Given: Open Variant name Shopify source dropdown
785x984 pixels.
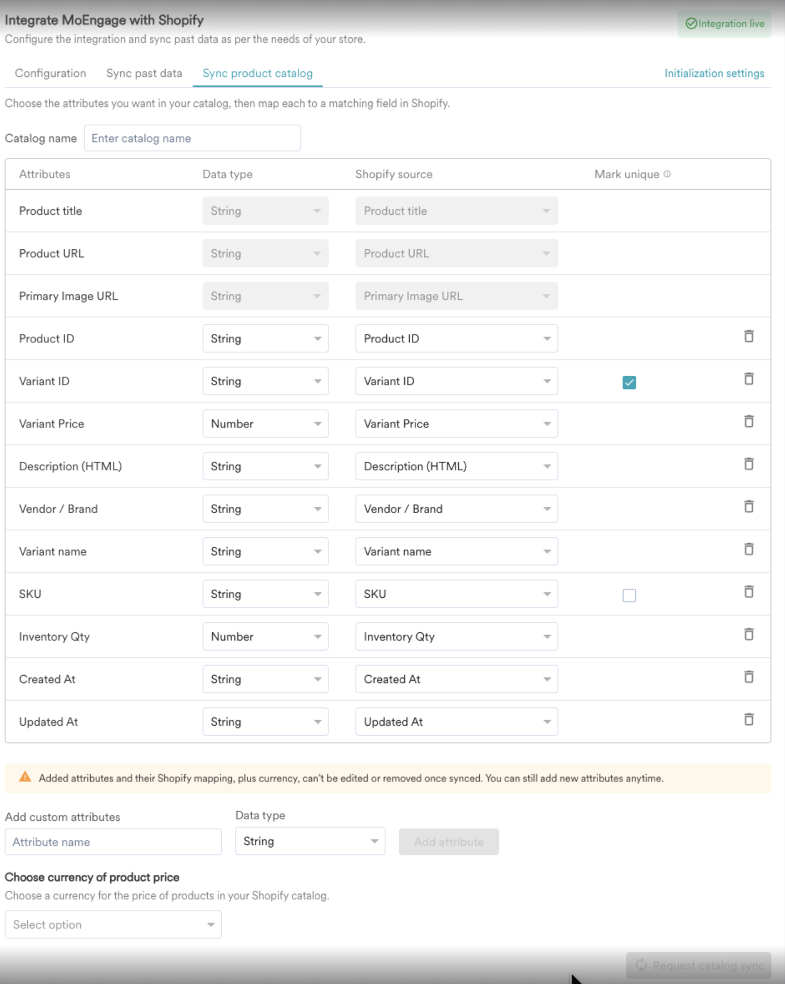Looking at the screenshot, I should coord(457,552).
